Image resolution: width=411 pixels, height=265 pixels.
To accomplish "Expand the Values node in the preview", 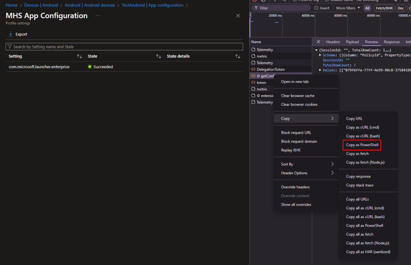I will (320, 70).
